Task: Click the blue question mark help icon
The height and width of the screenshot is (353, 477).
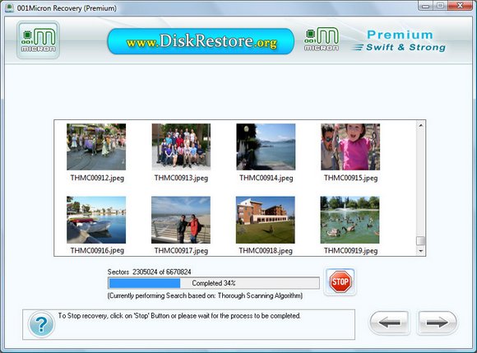Action: click(x=41, y=324)
